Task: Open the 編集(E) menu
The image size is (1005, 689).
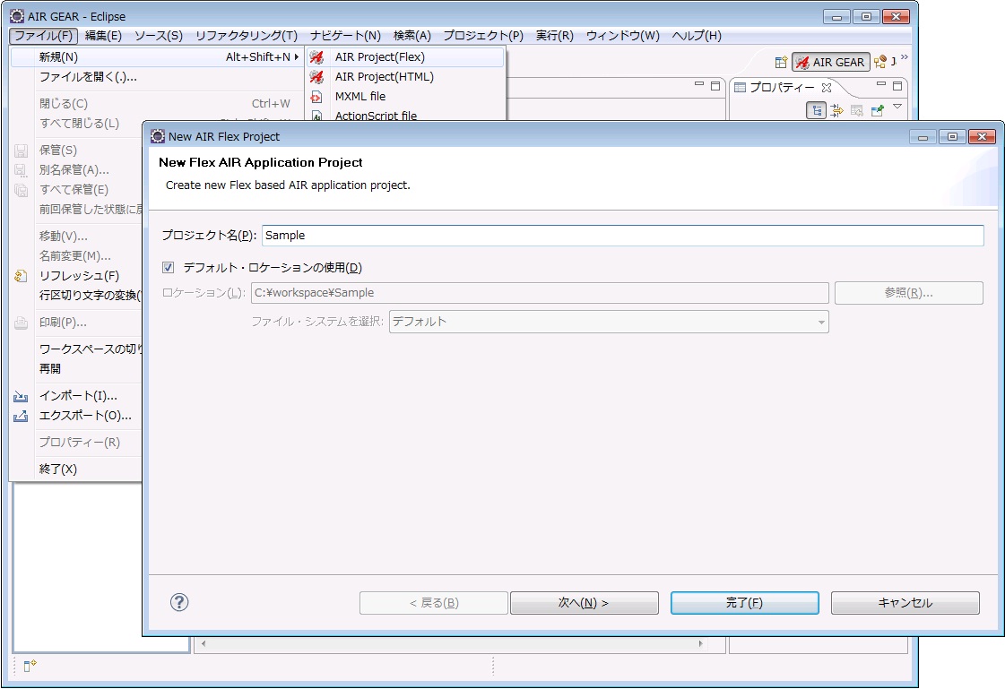Action: (x=103, y=35)
